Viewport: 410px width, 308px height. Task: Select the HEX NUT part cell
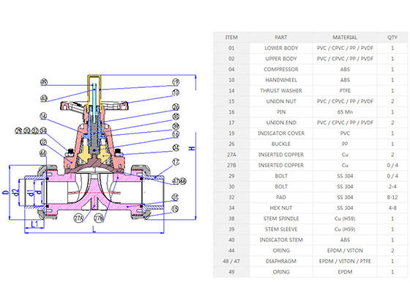281,208
